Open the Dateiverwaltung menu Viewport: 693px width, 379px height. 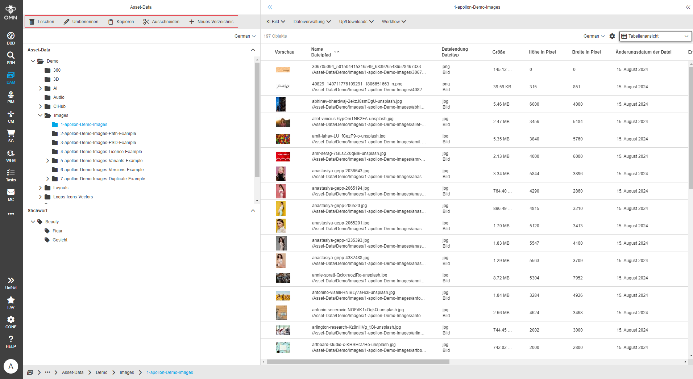pyautogui.click(x=312, y=21)
